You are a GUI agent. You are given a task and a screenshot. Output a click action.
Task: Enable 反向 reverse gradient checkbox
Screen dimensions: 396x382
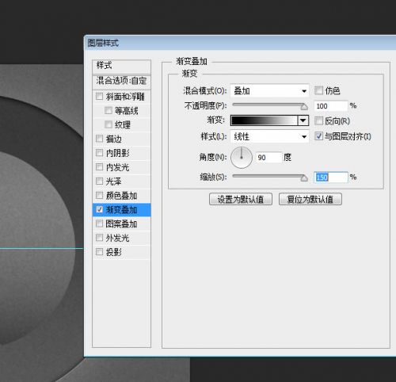(318, 121)
